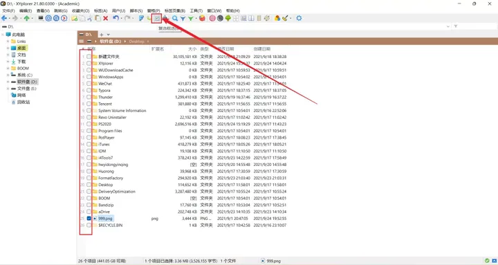Toggle the checkbox selection toolbar icon
The image size is (498, 265).
point(156,19)
